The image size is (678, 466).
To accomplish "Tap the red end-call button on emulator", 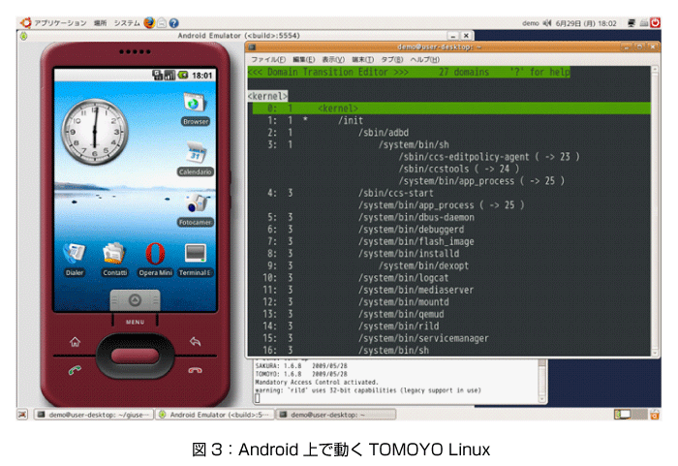I will [195, 370].
